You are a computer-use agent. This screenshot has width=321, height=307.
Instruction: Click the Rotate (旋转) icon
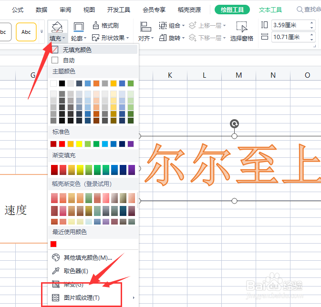coord(163,38)
